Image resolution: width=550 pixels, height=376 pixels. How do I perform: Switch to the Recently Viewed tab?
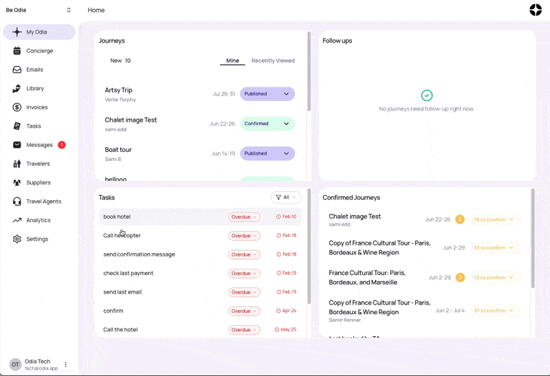pyautogui.click(x=273, y=60)
